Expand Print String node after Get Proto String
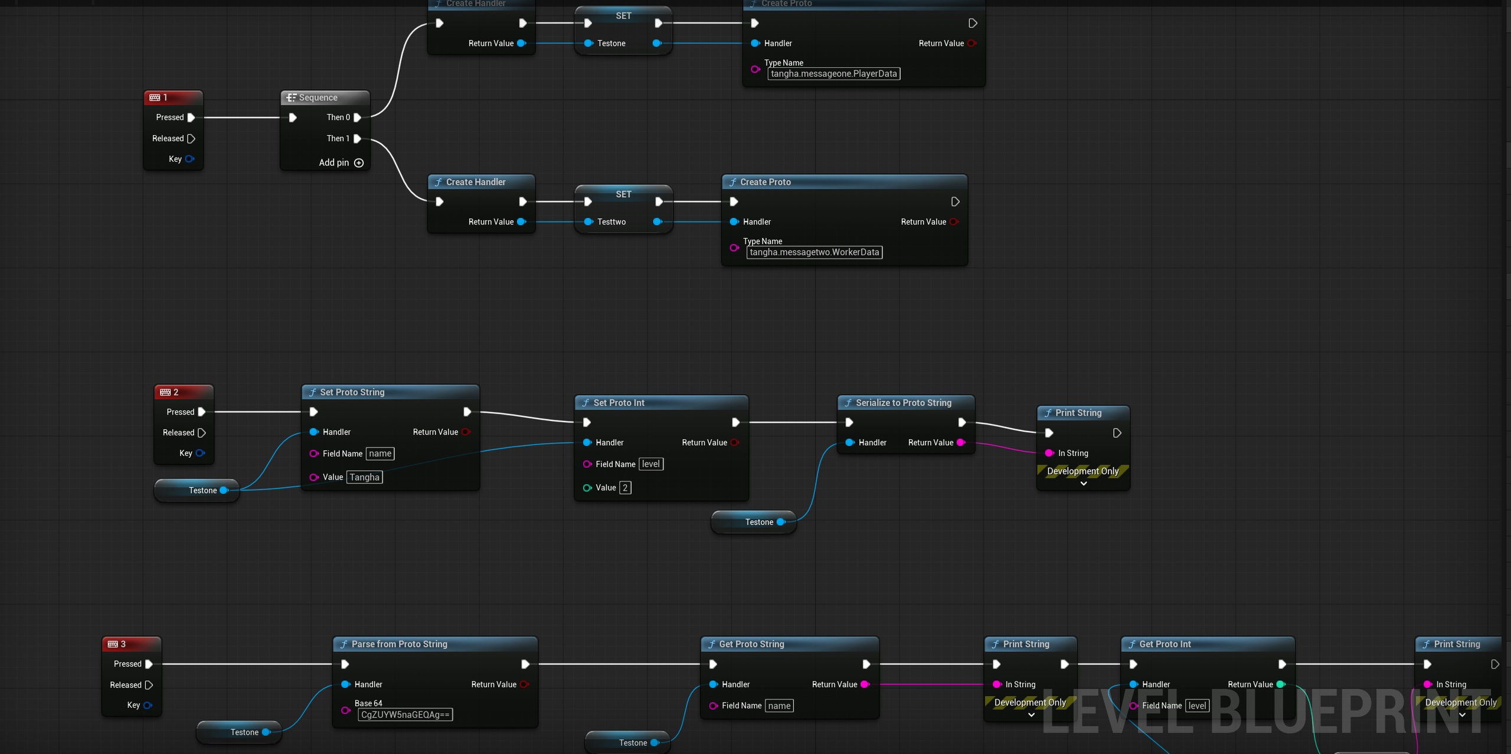1511x754 pixels. click(x=1031, y=715)
